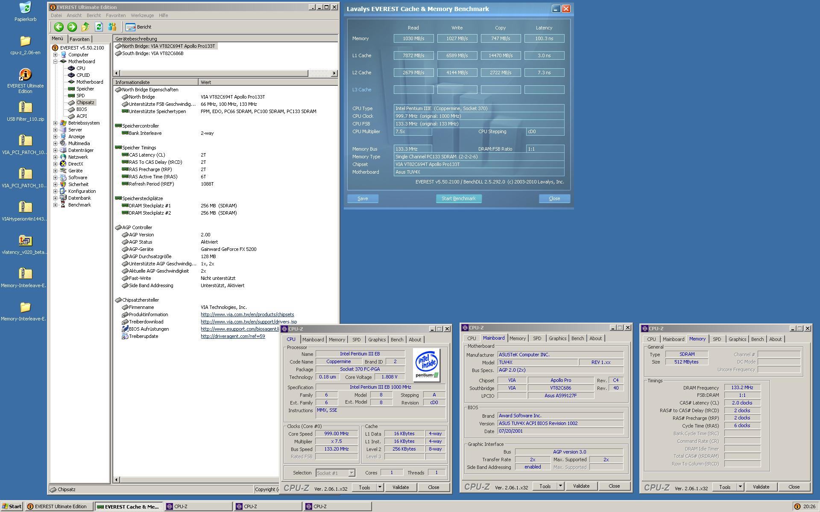Open the Socket #1 selection dropdown
The image size is (820, 512).
pos(351,473)
